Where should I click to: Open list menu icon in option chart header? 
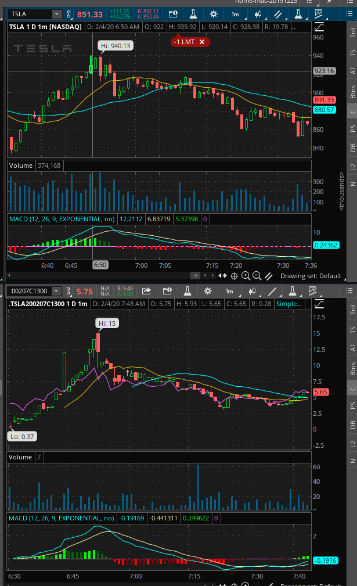[x=349, y=291]
